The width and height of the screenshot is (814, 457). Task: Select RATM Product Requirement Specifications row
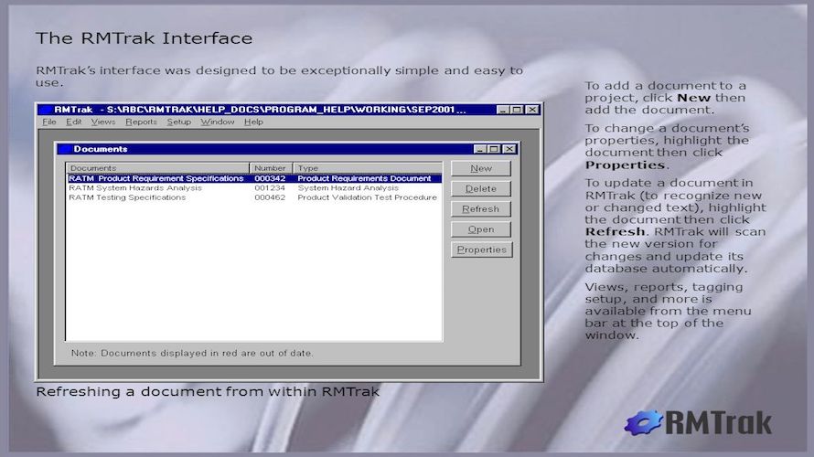[254, 178]
